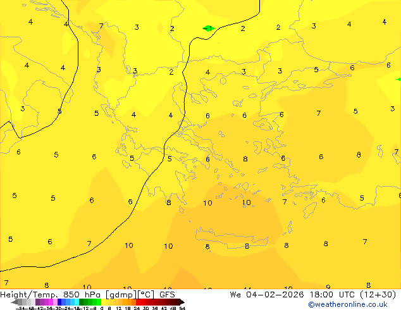The height and width of the screenshot is (310, 401).
Task: Pick the bright yellow swatch in the legend
Action: (x=103, y=302)
